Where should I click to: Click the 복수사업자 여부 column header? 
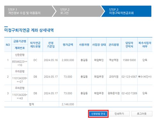pos(145,45)
